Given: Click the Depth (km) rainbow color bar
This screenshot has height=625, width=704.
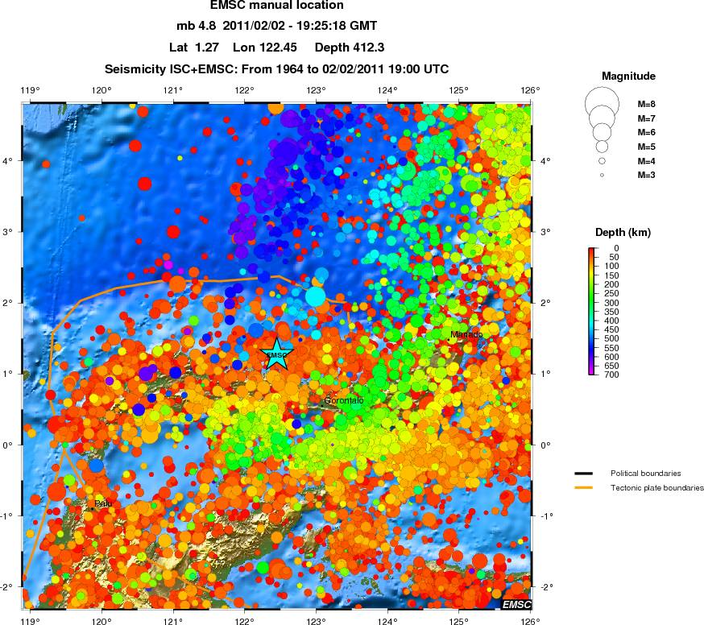Looking at the screenshot, I should pyautogui.click(x=593, y=311).
